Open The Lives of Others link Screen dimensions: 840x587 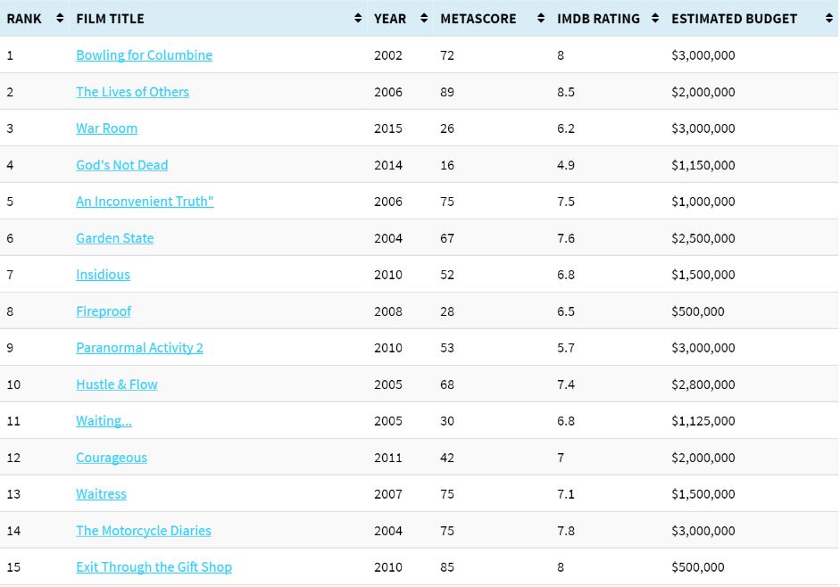click(x=132, y=92)
